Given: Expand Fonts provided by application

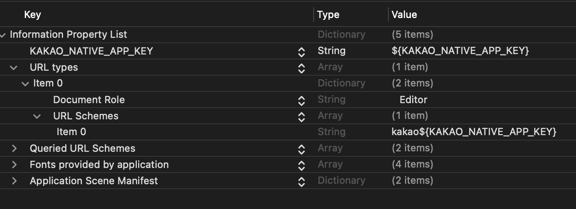Looking at the screenshot, I should [14, 164].
